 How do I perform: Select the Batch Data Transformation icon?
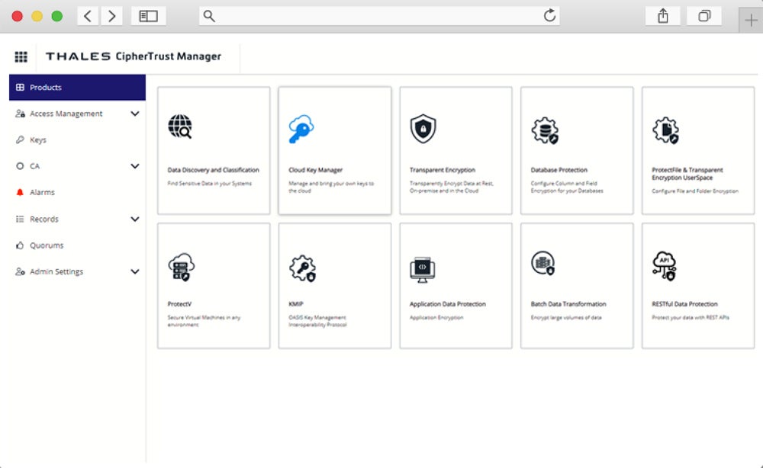[x=542, y=264]
